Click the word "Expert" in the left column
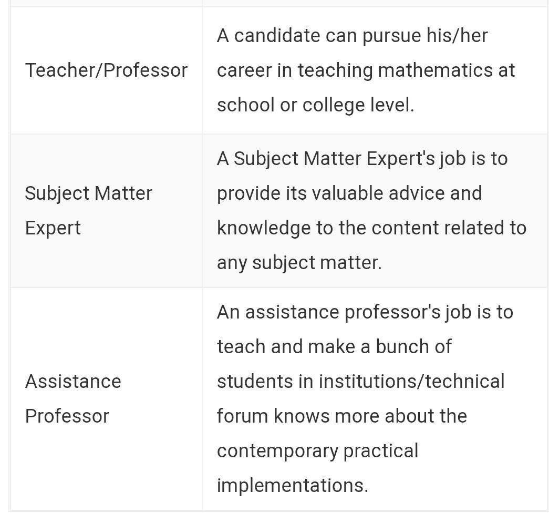549x513 pixels. [x=53, y=228]
